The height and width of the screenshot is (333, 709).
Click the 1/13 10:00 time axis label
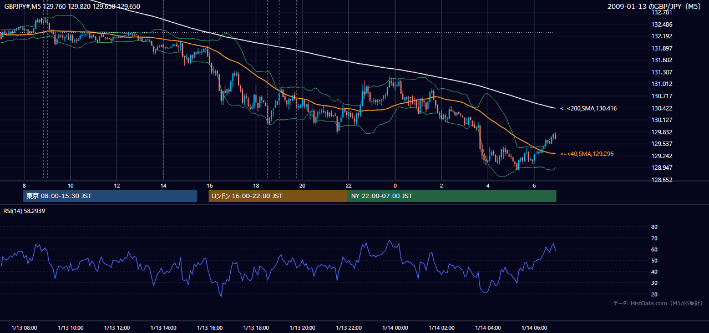point(70,327)
